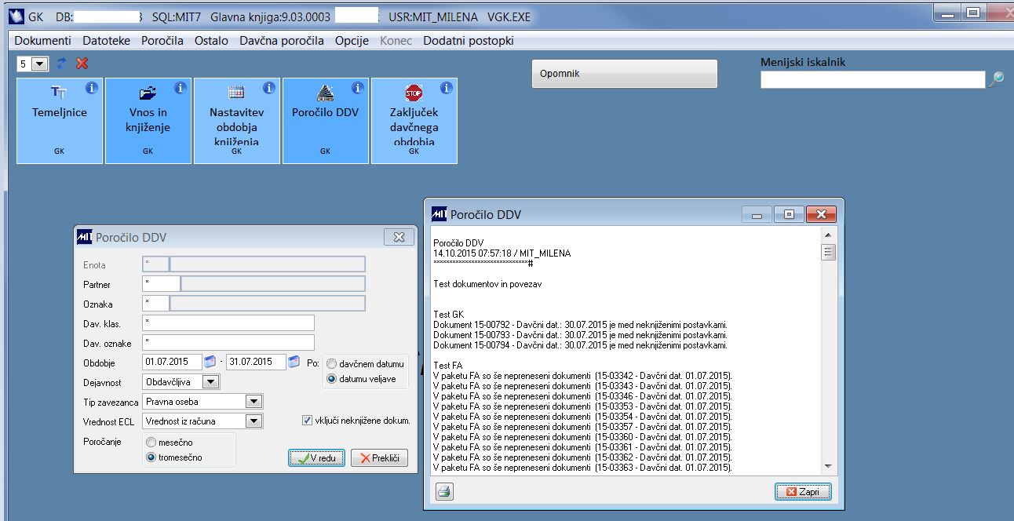Open Zaključek davčnega obdobja tile
1014x521 pixels.
pos(414,121)
